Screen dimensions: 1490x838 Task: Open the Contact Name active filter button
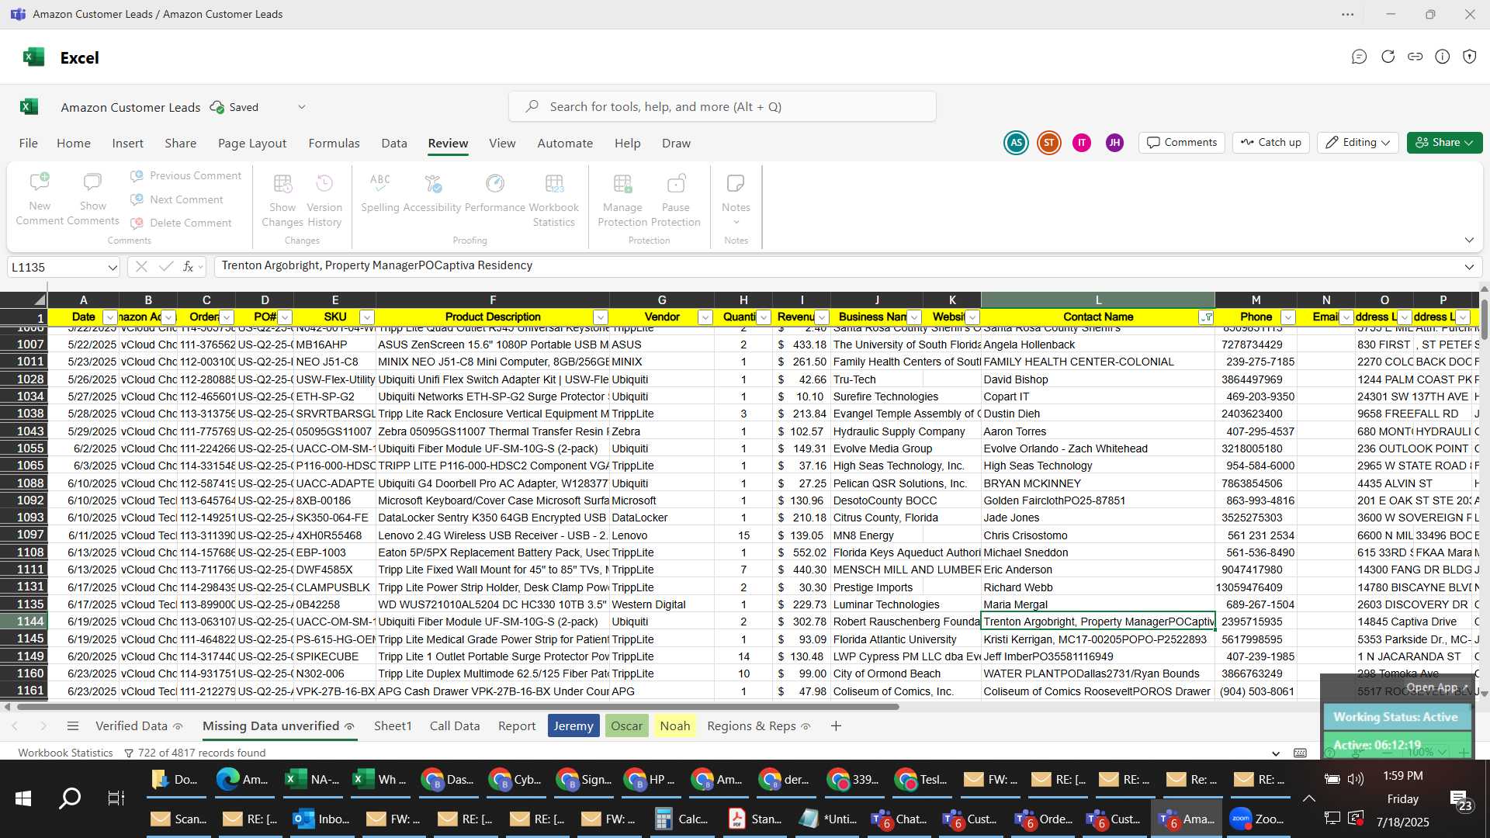(1206, 317)
